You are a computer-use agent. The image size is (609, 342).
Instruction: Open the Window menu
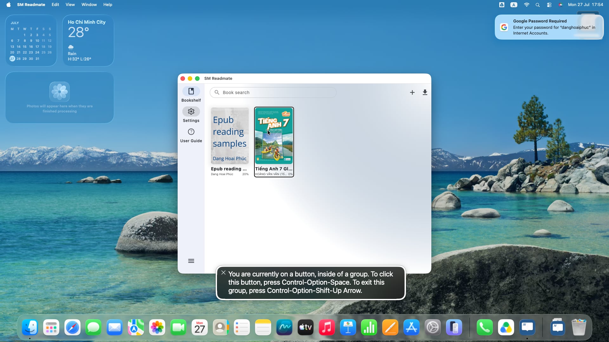[89, 4]
